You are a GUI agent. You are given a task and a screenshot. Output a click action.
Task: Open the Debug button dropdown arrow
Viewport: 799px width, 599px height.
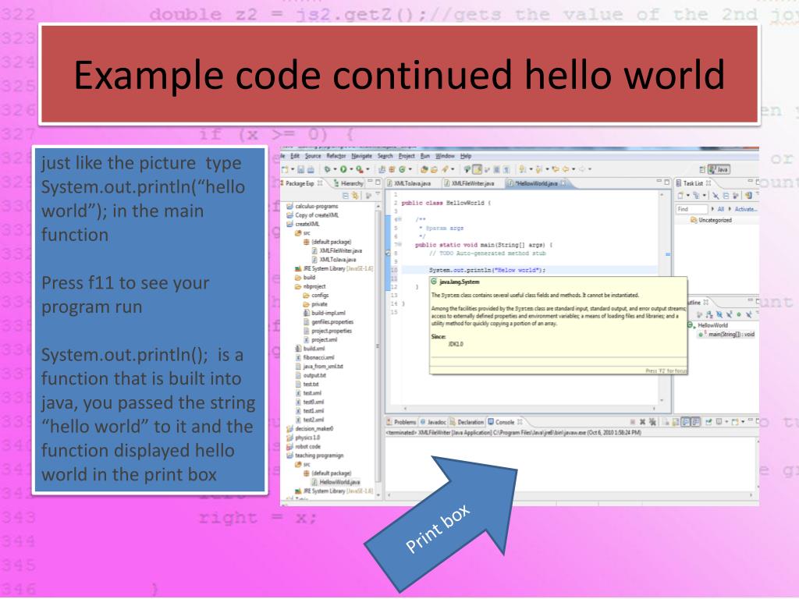pyautogui.click(x=335, y=169)
